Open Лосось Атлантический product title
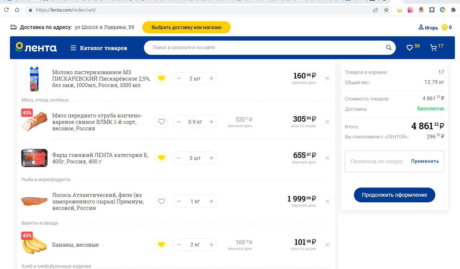The width and height of the screenshot is (460, 269). (x=98, y=202)
